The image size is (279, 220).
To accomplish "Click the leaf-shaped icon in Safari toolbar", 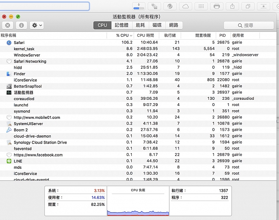I will point(170,7).
